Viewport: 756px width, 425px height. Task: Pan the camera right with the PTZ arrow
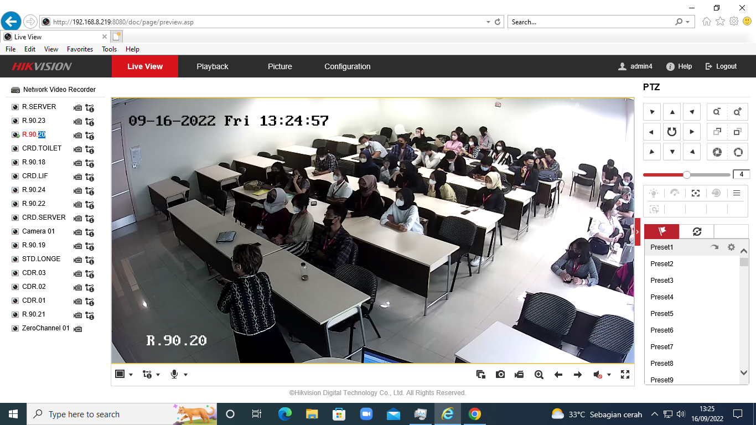coord(692,132)
